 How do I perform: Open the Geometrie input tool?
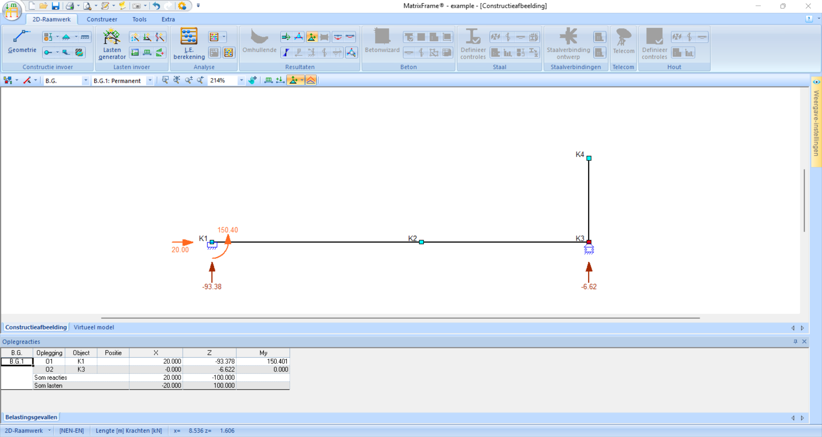coord(22,42)
